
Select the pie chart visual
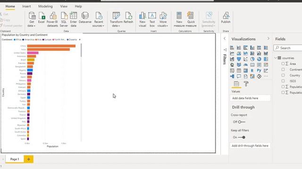point(252,59)
